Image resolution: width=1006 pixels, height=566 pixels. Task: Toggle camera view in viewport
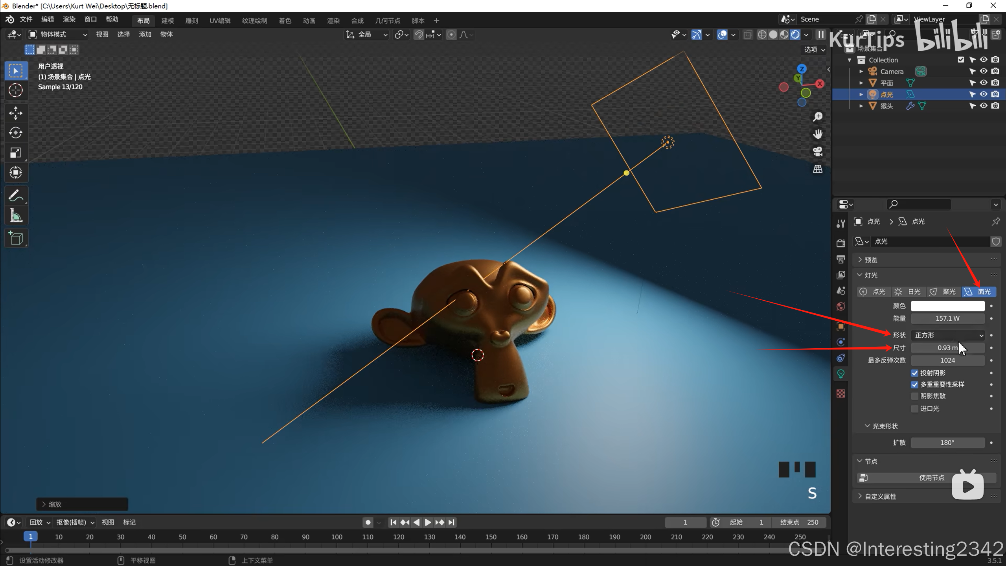pyautogui.click(x=818, y=152)
